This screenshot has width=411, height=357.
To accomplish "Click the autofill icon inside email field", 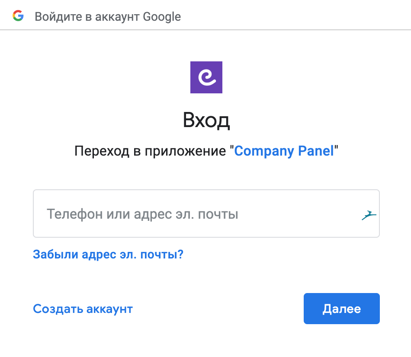I will point(369,215).
